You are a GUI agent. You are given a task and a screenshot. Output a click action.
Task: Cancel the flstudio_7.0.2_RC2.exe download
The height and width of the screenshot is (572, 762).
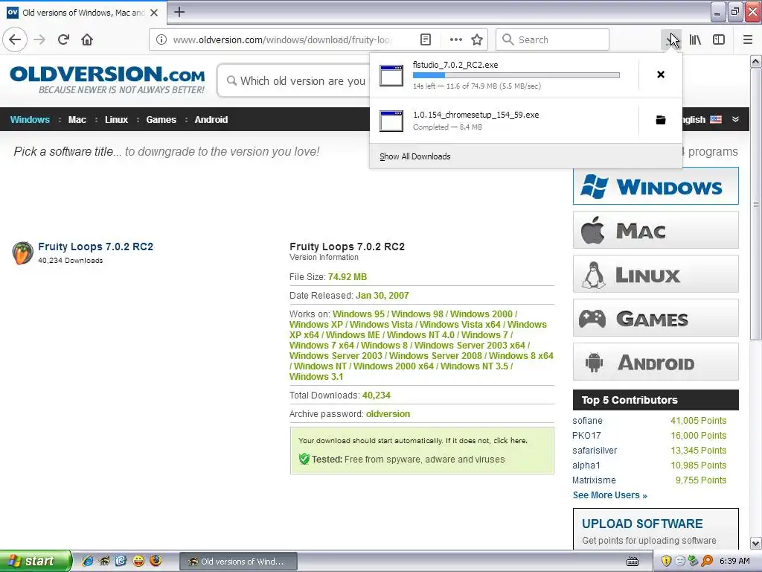click(x=661, y=74)
